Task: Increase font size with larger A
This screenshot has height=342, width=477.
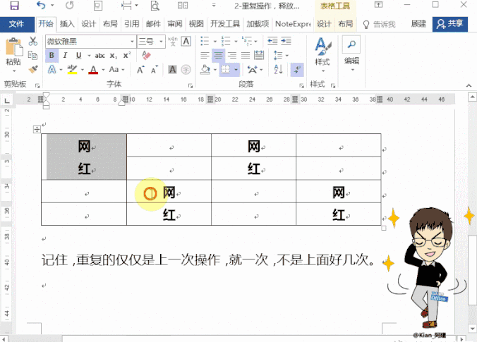Action: click(x=140, y=70)
